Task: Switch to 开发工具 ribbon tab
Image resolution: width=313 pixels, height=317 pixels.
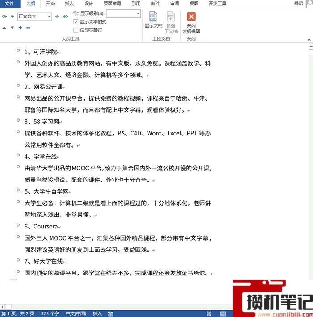Action: (217, 4)
